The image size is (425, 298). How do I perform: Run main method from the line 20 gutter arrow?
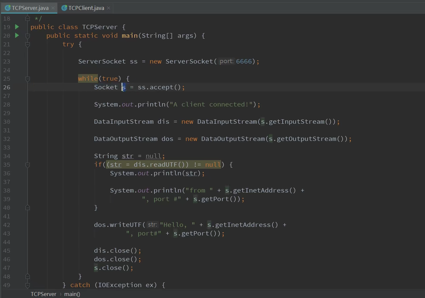(17, 35)
